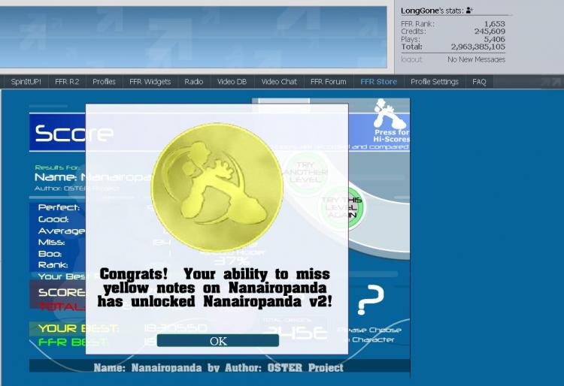Click the logout link

(x=411, y=59)
